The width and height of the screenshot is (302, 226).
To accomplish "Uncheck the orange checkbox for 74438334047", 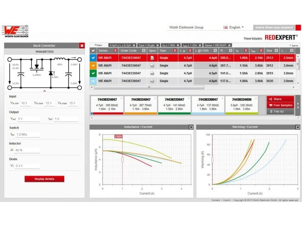I will pyautogui.click(x=93, y=66).
